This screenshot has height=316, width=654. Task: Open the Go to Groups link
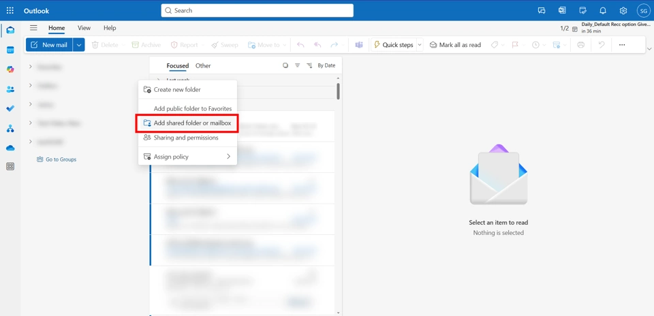click(x=57, y=159)
